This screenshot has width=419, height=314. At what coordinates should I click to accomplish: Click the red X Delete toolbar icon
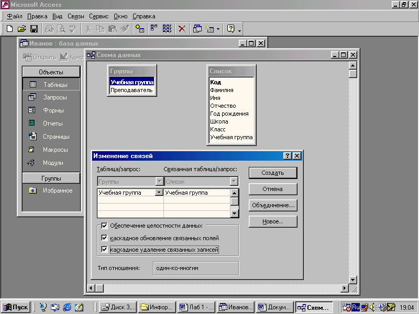(x=182, y=29)
